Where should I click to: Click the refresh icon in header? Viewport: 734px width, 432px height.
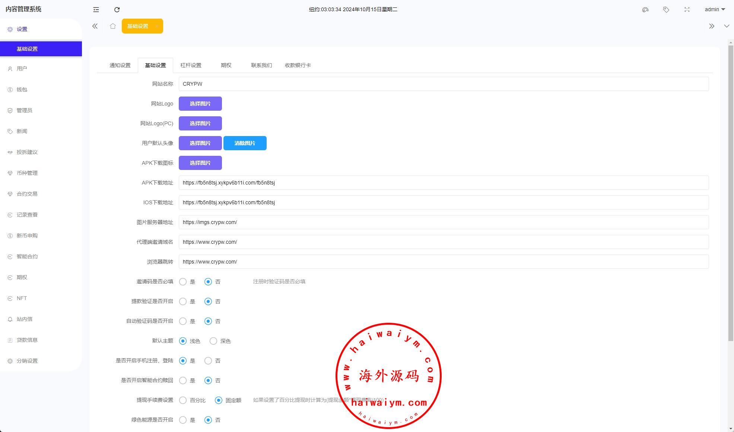pyautogui.click(x=117, y=10)
